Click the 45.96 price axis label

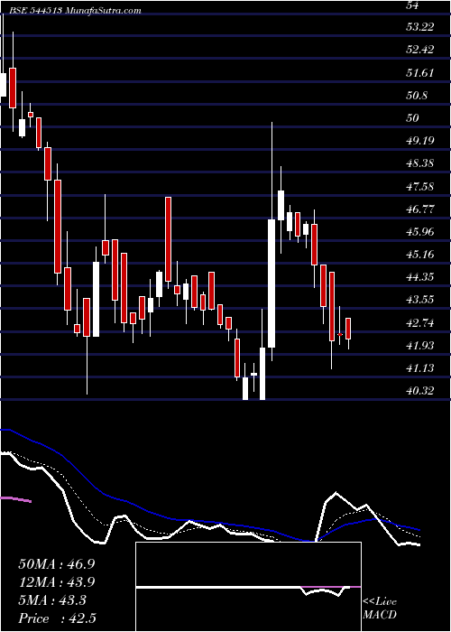(x=420, y=232)
